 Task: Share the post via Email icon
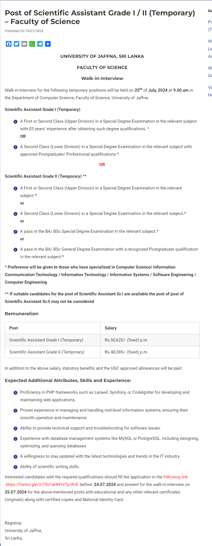tap(24, 44)
